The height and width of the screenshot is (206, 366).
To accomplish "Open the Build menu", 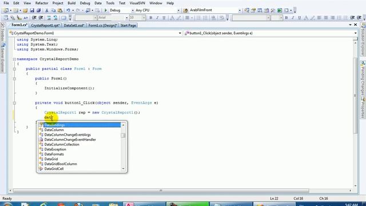I will point(71,3).
